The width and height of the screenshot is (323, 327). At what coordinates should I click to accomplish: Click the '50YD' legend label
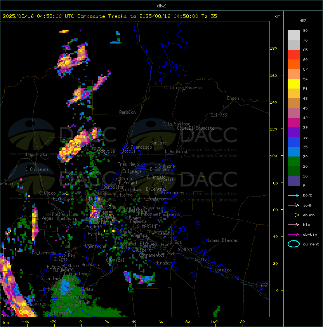point(307,196)
